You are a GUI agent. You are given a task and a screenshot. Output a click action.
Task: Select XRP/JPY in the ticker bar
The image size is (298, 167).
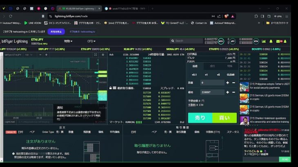[51, 49]
